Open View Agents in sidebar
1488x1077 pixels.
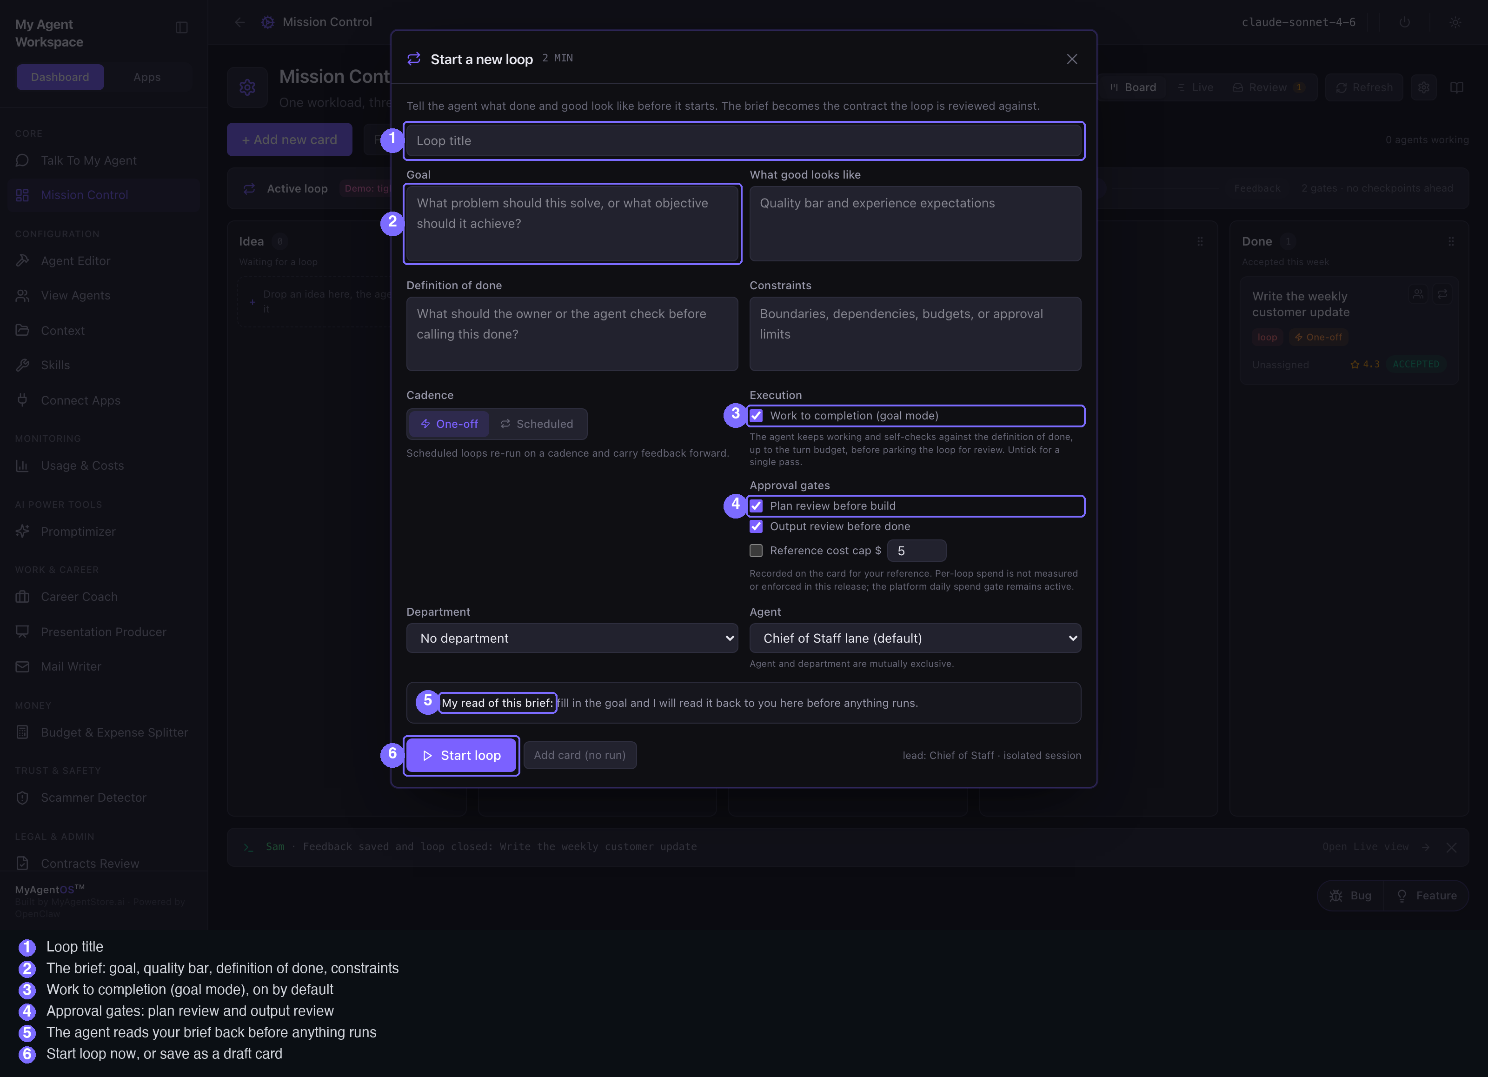click(104, 295)
